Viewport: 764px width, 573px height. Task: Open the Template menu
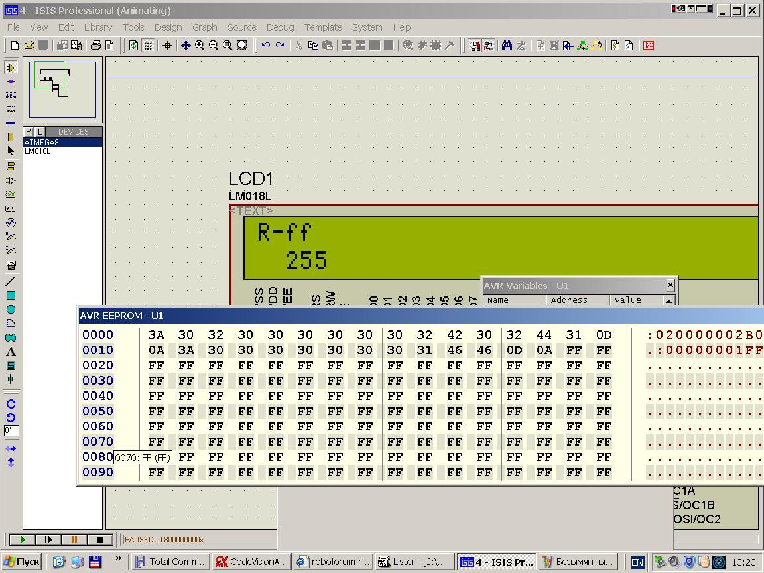point(323,27)
